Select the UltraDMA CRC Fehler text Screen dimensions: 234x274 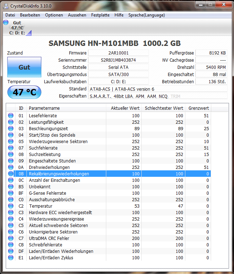point(49,238)
